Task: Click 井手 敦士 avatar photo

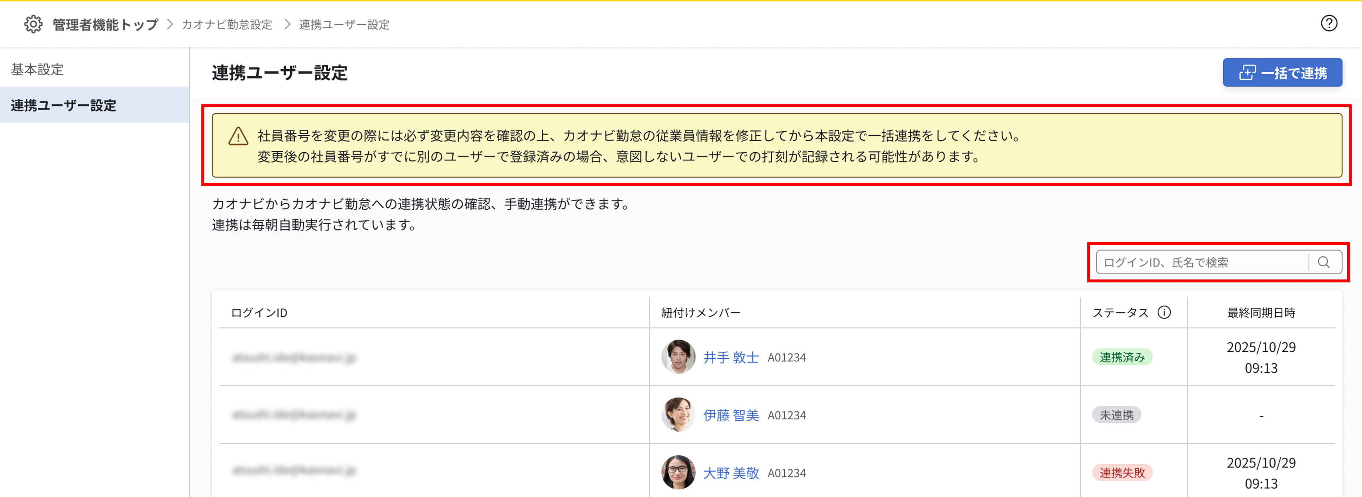Action: (x=678, y=357)
